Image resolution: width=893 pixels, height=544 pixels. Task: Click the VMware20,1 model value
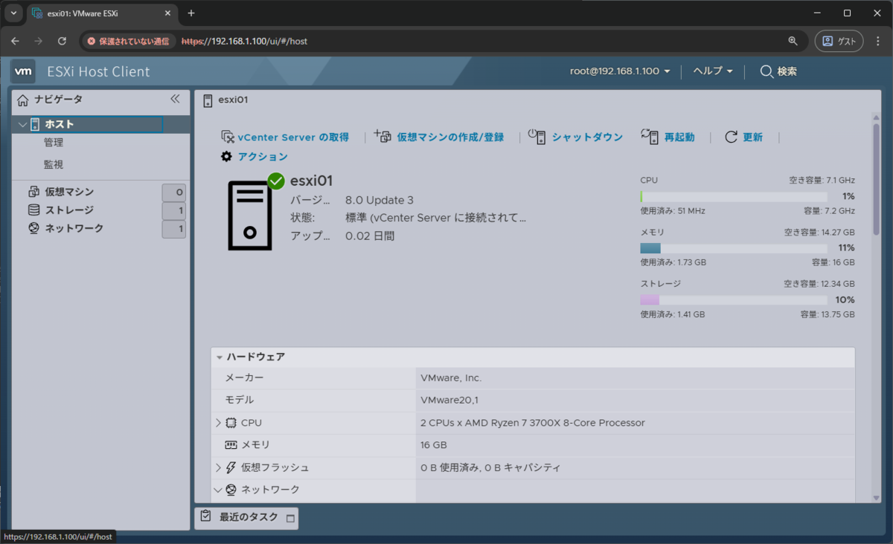coord(449,400)
